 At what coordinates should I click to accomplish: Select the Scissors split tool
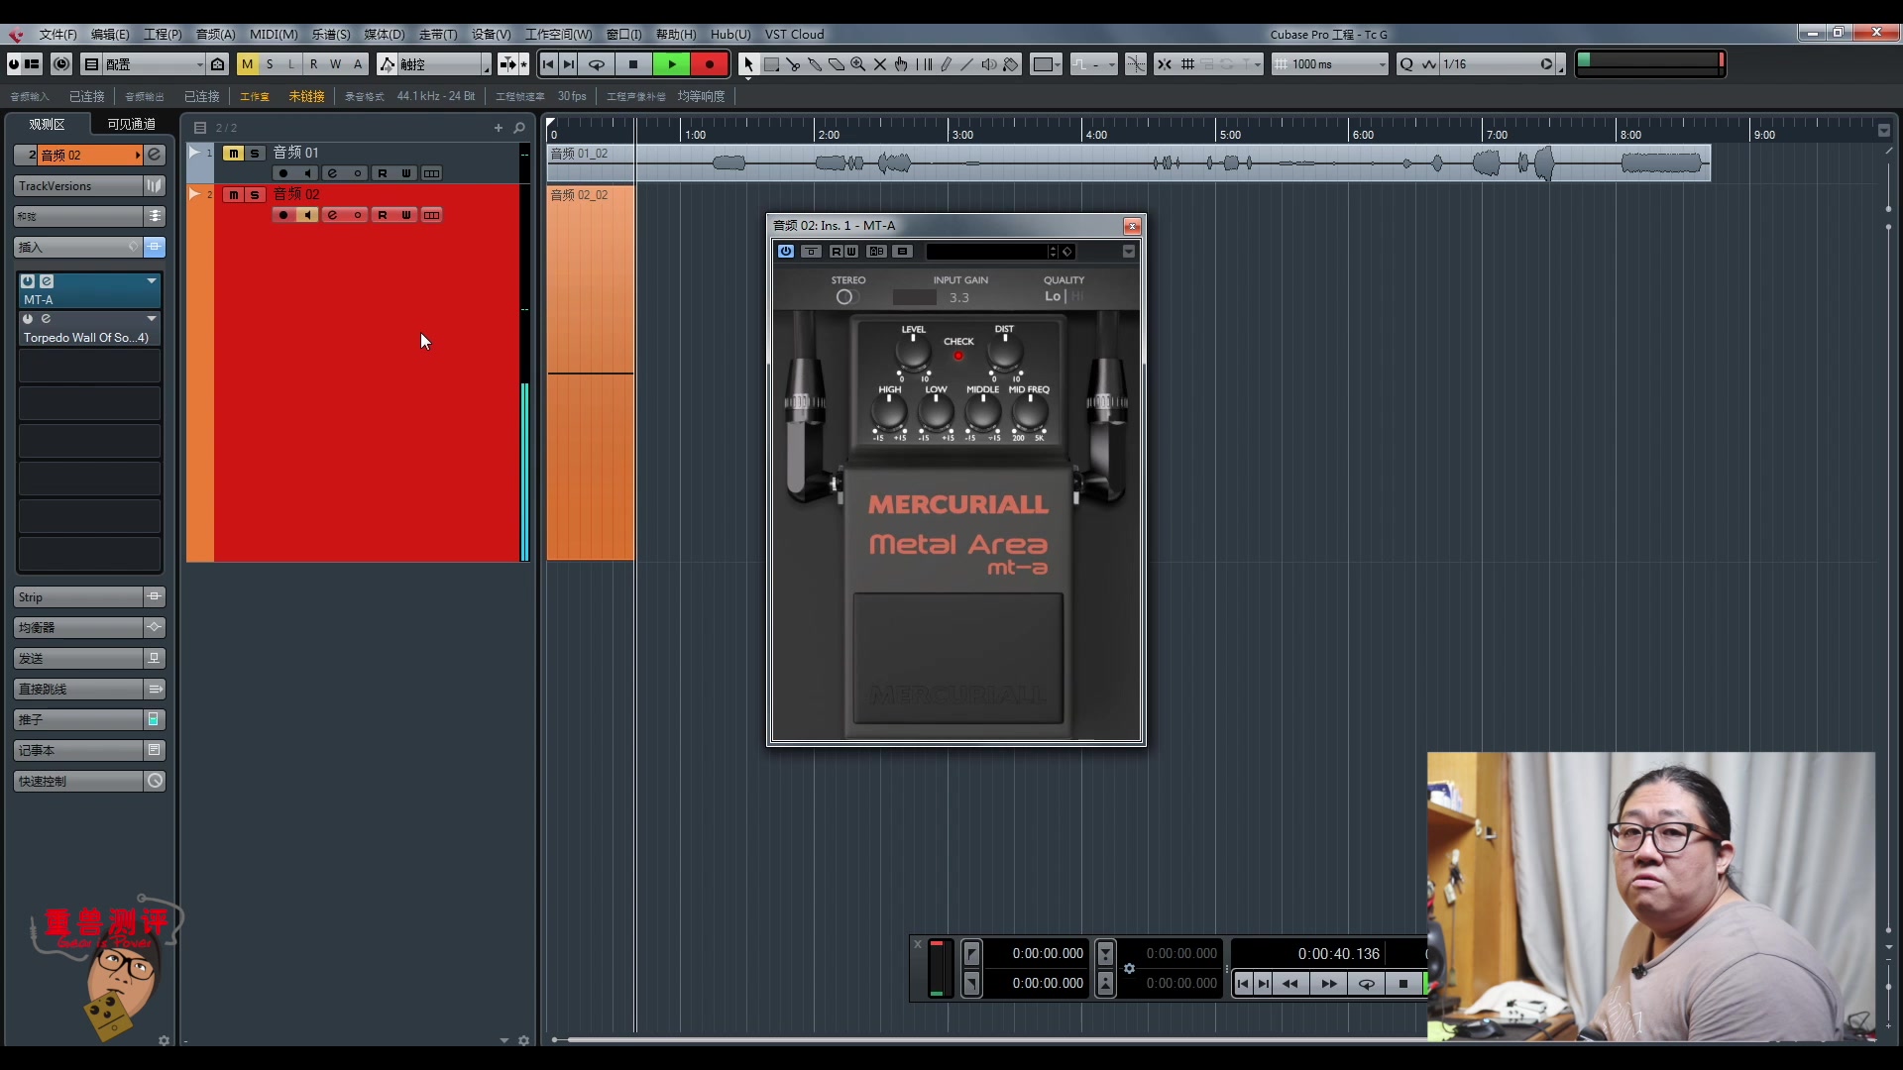coord(793,64)
